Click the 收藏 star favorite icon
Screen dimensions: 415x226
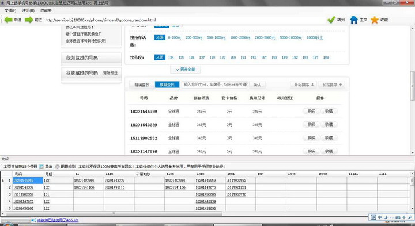375,20
